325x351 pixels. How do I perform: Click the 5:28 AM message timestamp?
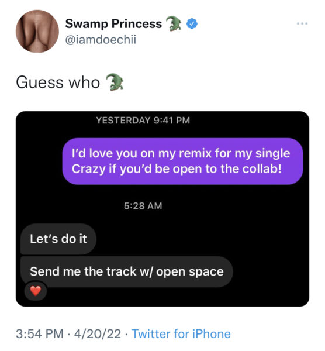(x=143, y=206)
